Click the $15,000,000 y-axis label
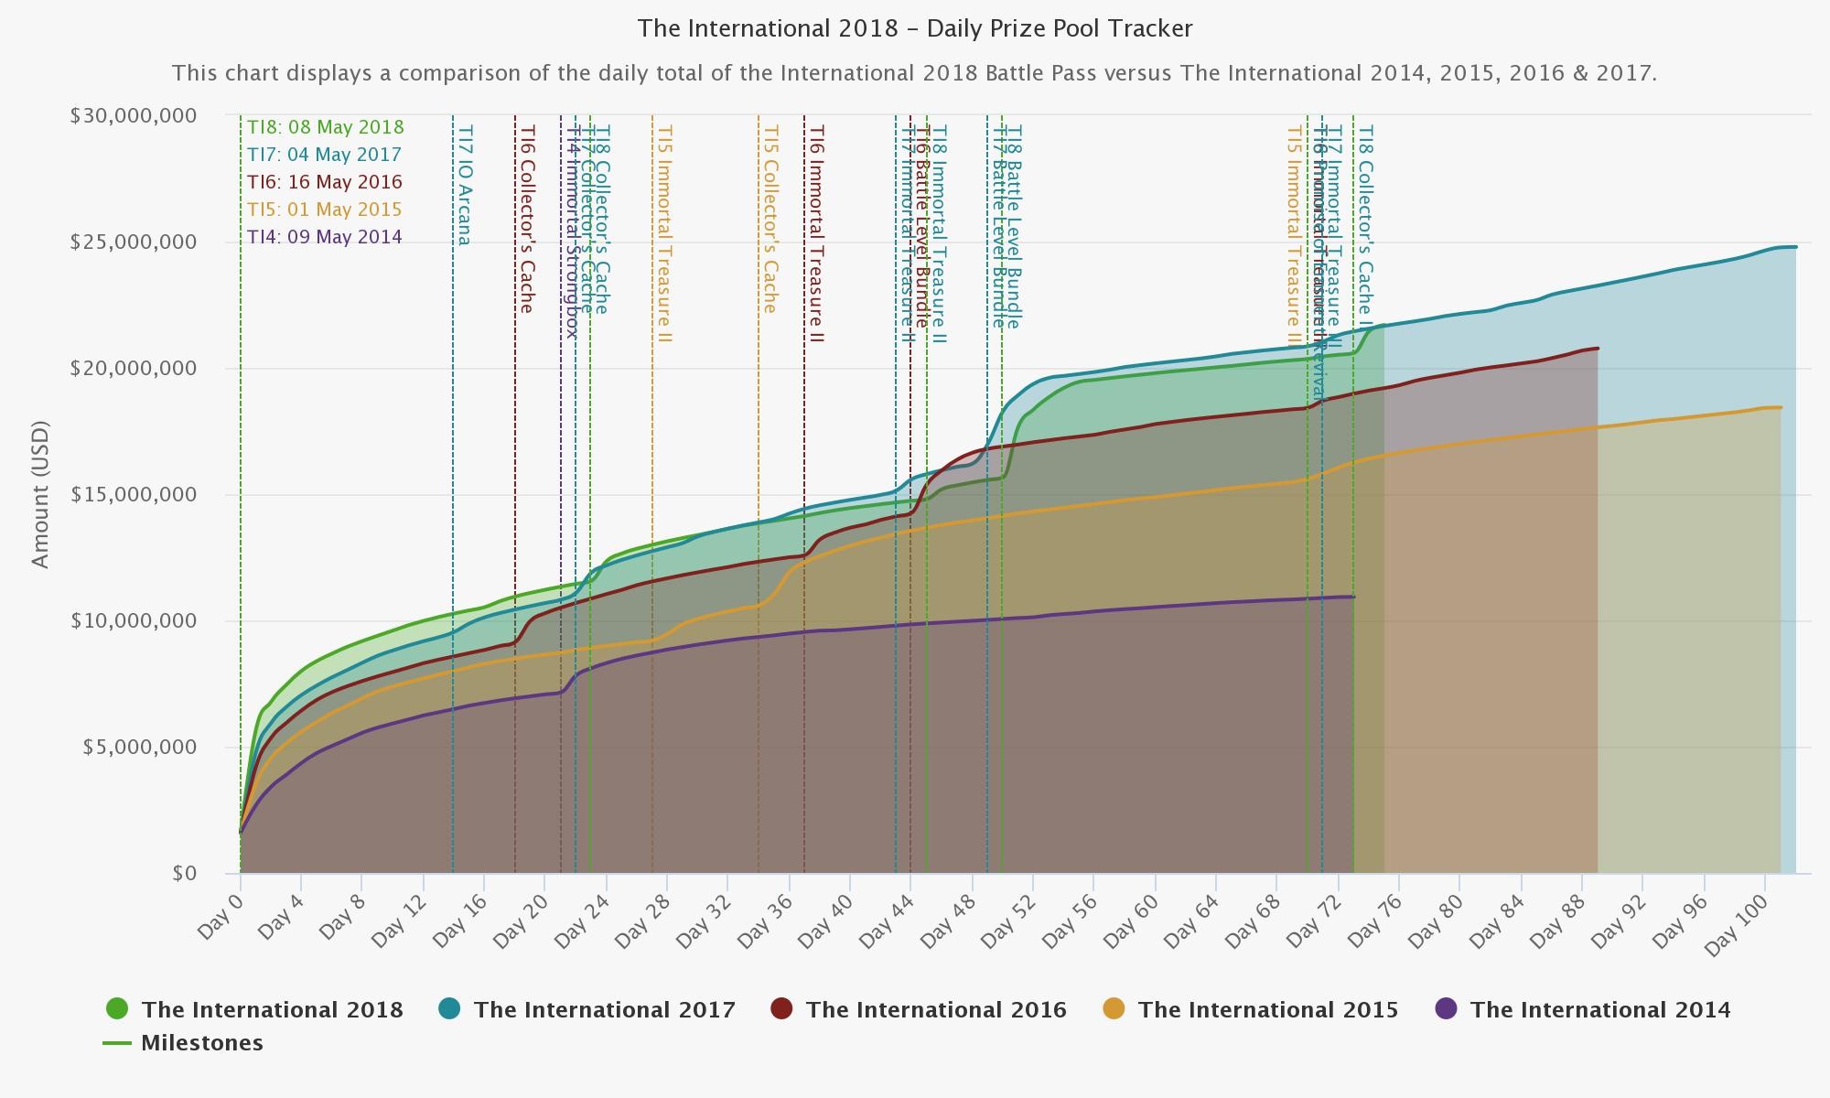The height and width of the screenshot is (1098, 1830). point(133,495)
